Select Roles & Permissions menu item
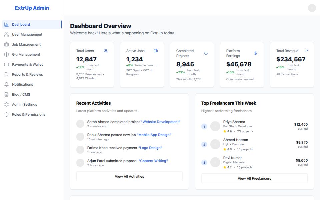Image resolution: width=320 pixels, height=200 pixels. 32,114
